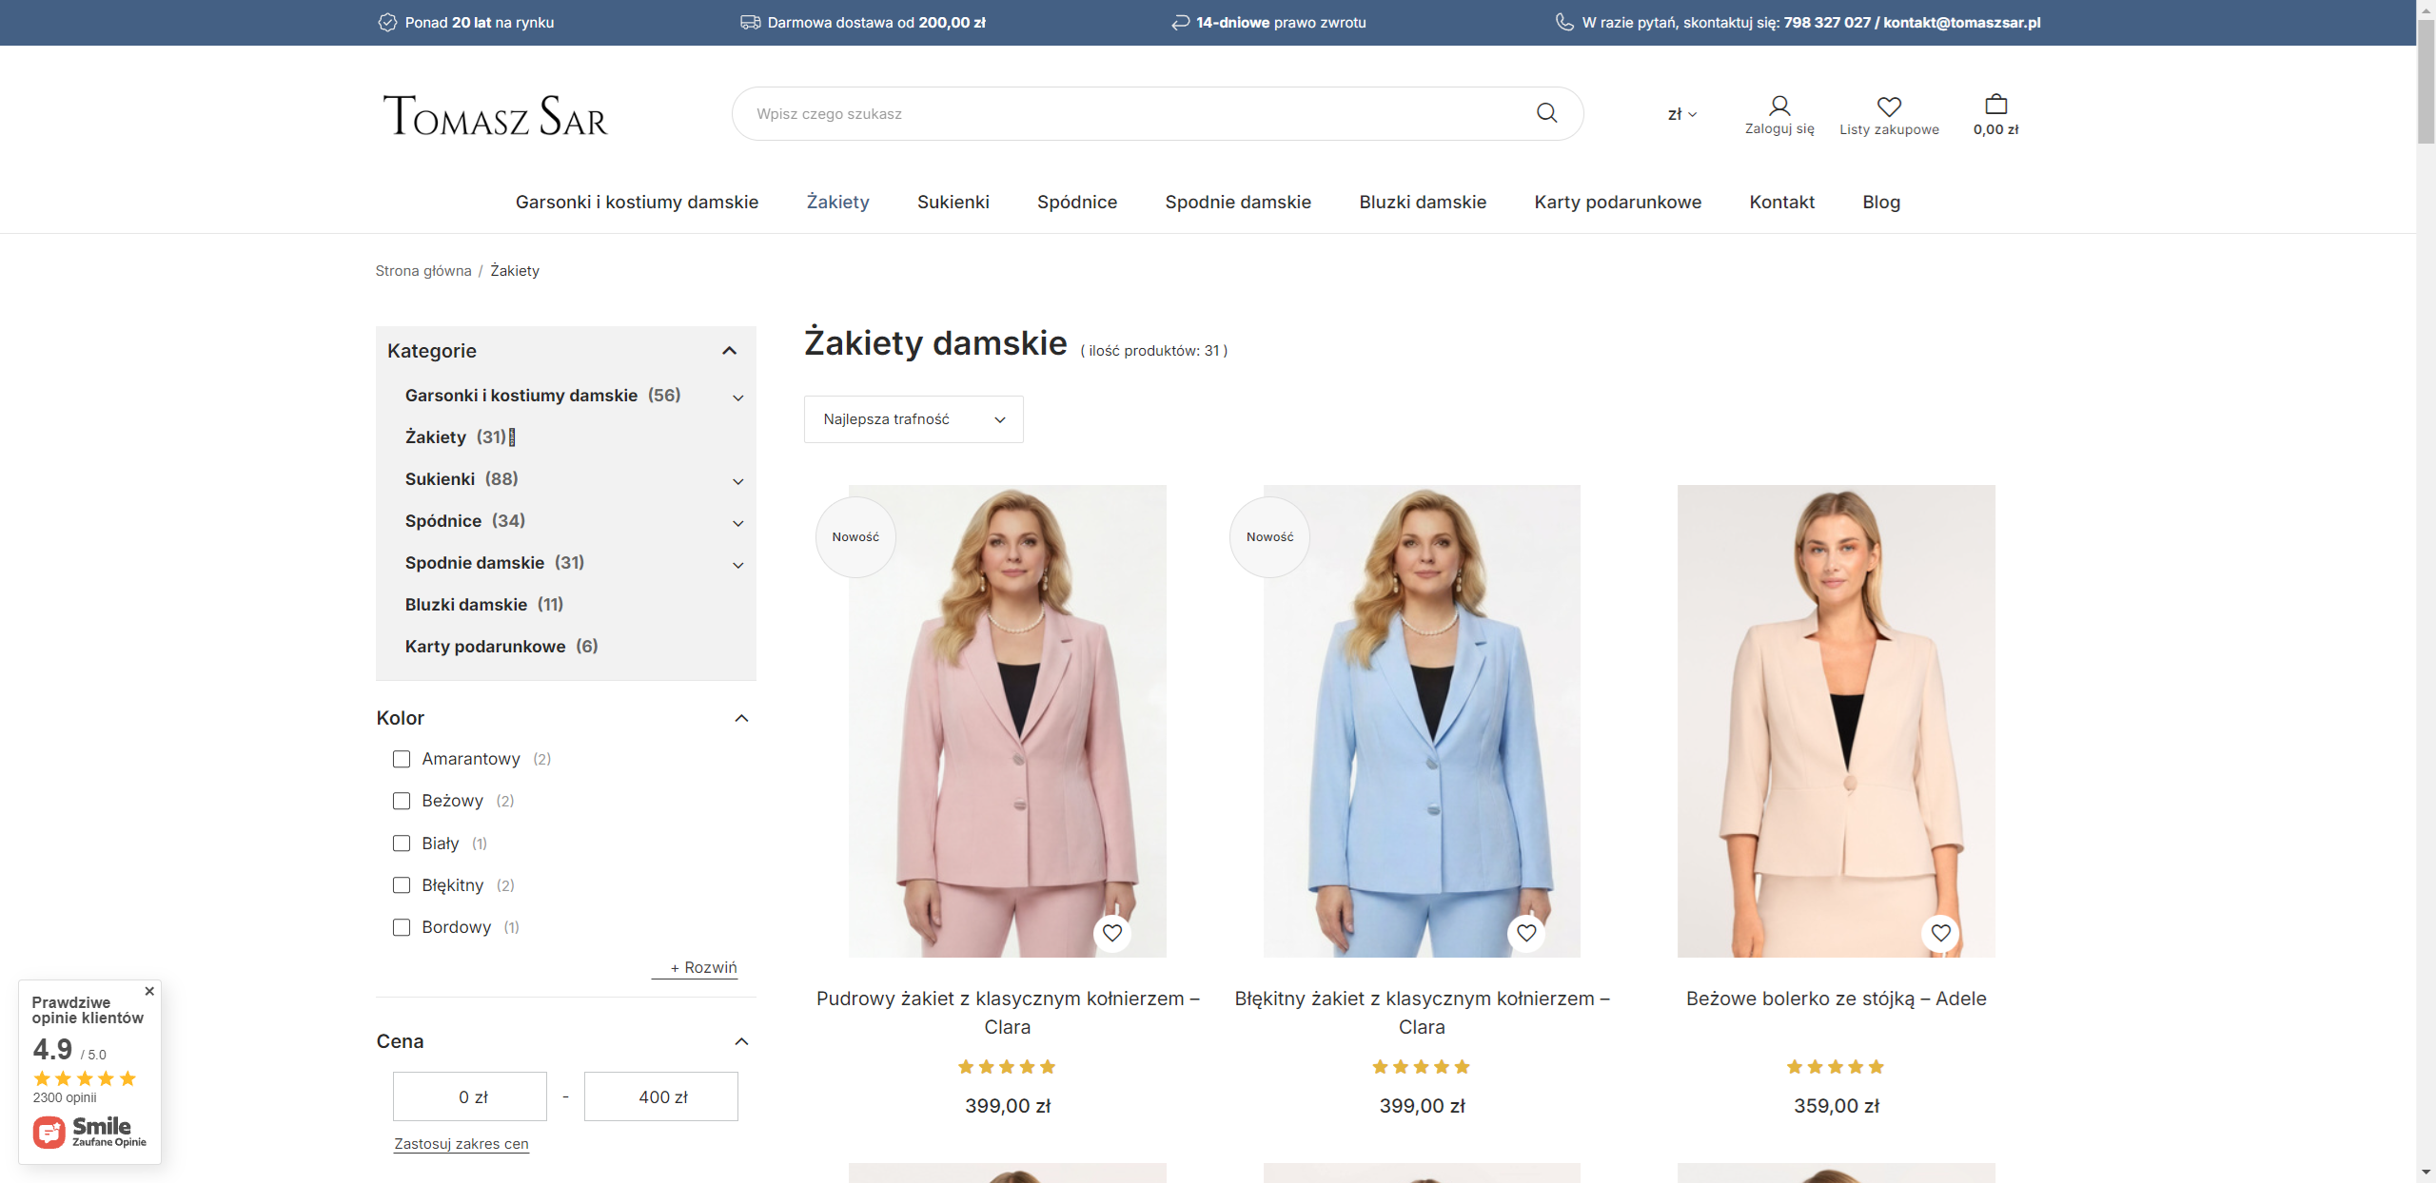Screen dimensions: 2436x1183
Task: Open login via the user icon
Action: (x=1778, y=106)
